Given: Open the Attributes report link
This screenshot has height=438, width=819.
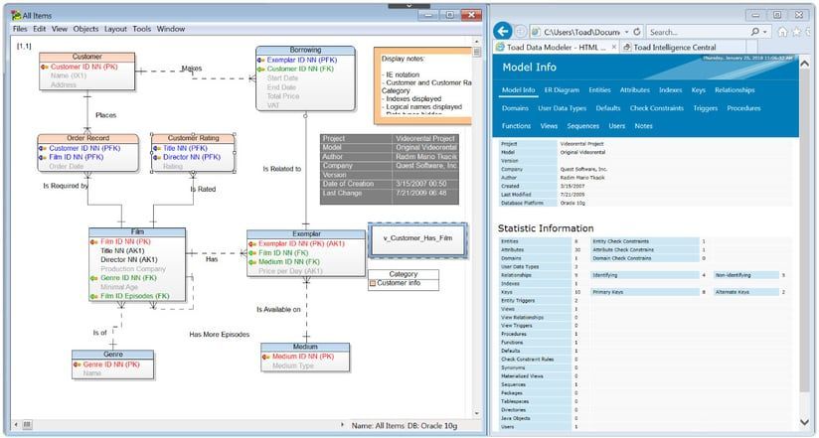Looking at the screenshot, I should 634,89.
